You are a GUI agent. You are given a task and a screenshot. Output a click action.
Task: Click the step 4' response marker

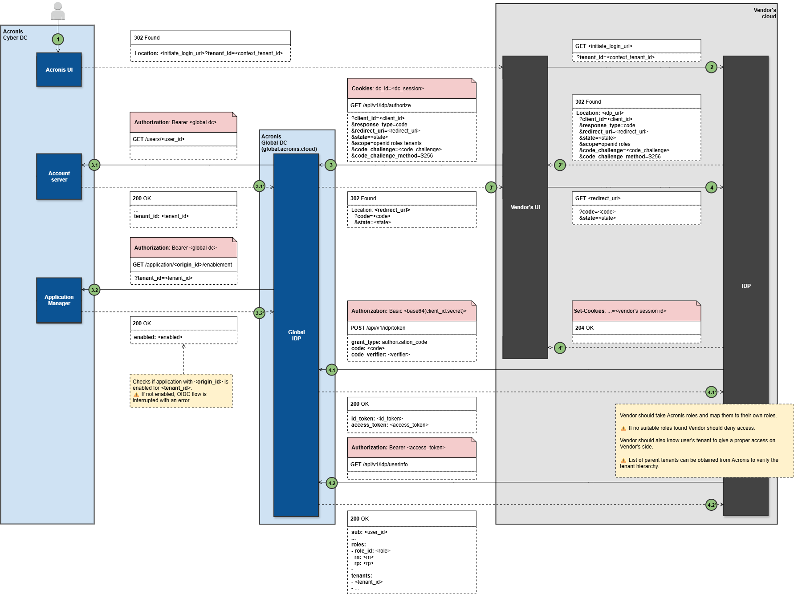pyautogui.click(x=560, y=348)
